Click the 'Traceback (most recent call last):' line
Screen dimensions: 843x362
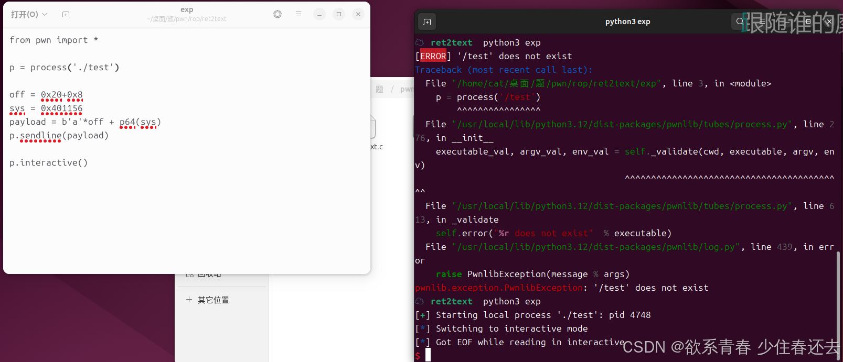(x=504, y=70)
